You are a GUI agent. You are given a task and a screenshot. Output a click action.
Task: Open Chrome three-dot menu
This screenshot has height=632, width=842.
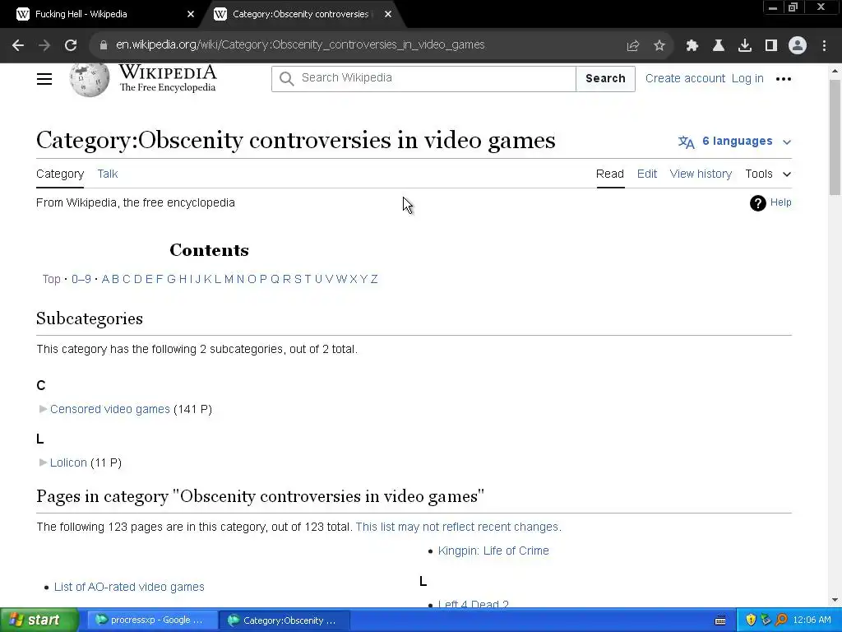[x=824, y=46]
